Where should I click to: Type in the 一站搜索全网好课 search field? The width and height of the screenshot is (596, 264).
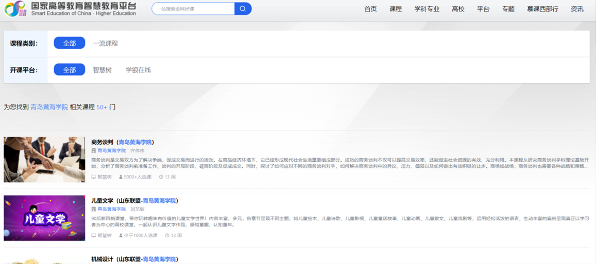[193, 9]
